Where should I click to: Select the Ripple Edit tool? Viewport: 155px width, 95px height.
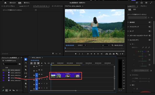[x=26, y=66]
